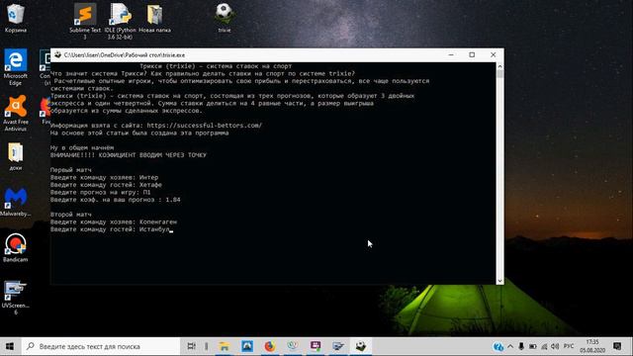The image size is (633, 356).
Task: Open the Корзина recycle bin icon
Action: 16,18
